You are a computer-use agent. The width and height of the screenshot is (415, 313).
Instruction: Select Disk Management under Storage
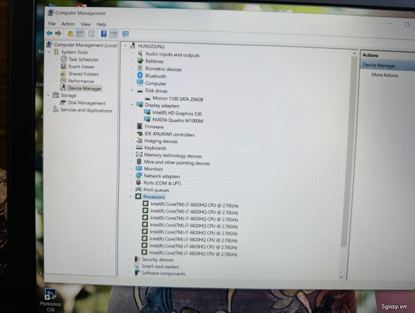[86, 103]
